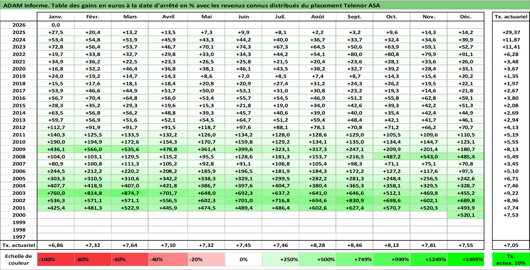The width and height of the screenshot is (530, 270).
Task: Select the 'Echelle de couleur' legend label
Action: pyautogui.click(x=19, y=260)
